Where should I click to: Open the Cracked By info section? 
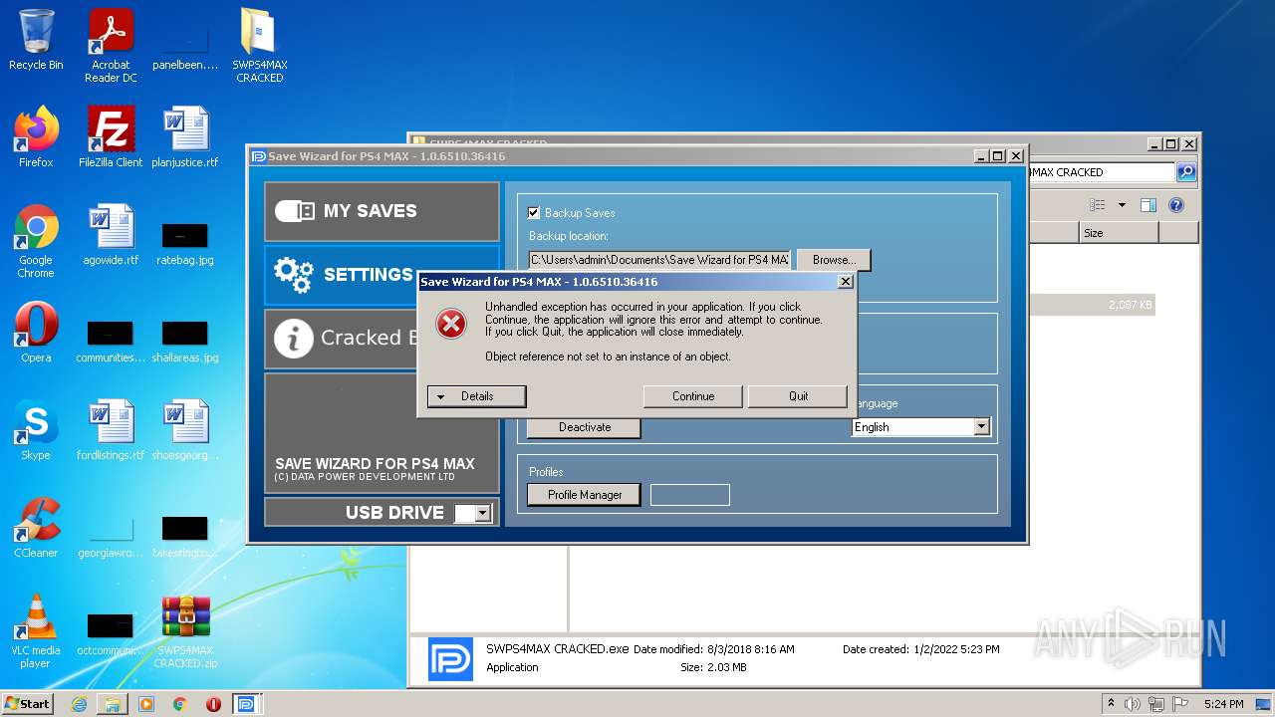click(341, 339)
